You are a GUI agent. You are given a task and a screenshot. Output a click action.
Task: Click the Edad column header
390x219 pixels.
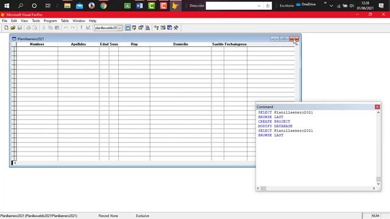(104, 44)
